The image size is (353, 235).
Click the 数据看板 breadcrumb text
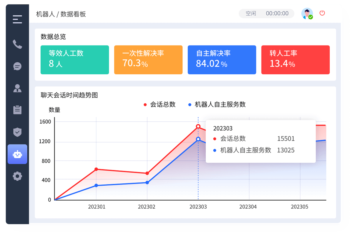click(73, 14)
